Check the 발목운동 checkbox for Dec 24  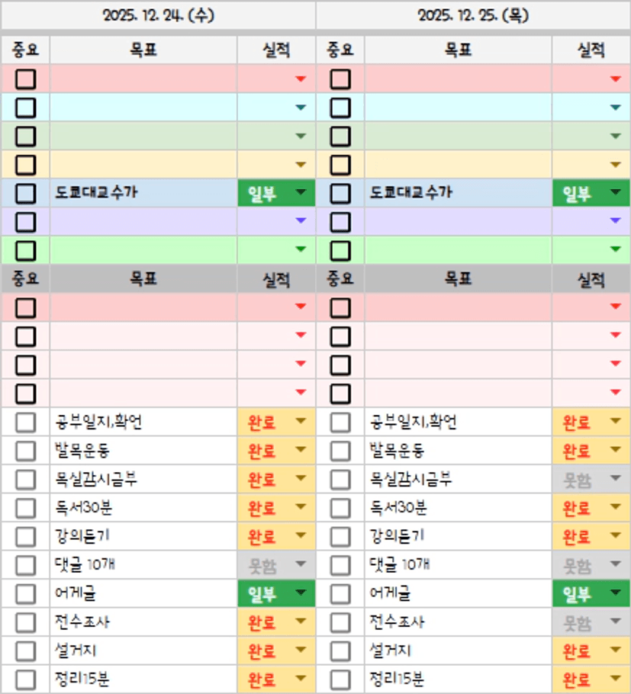(25, 451)
